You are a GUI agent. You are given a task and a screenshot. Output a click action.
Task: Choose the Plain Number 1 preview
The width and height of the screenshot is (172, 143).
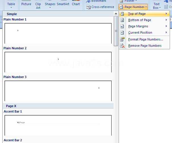click(58, 33)
